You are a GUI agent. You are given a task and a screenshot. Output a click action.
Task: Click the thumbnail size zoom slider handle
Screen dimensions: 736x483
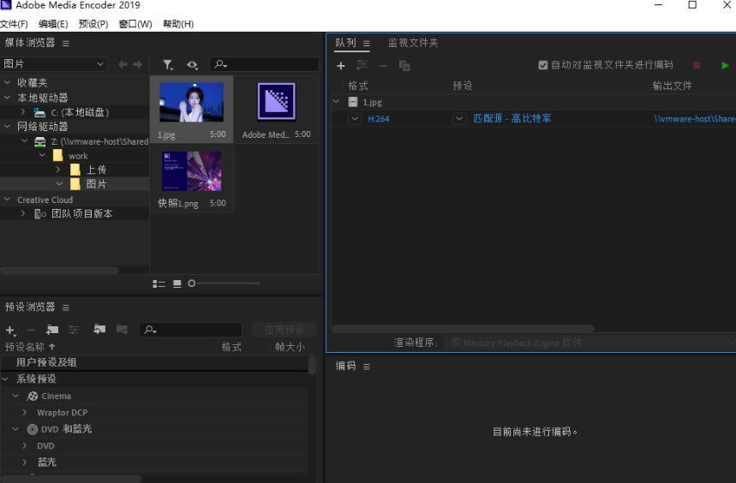click(x=192, y=283)
